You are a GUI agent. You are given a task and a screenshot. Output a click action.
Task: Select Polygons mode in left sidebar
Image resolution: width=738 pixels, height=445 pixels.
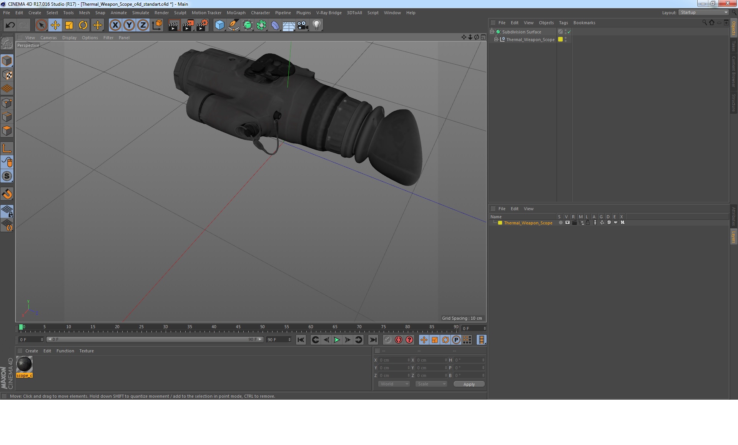[7, 131]
